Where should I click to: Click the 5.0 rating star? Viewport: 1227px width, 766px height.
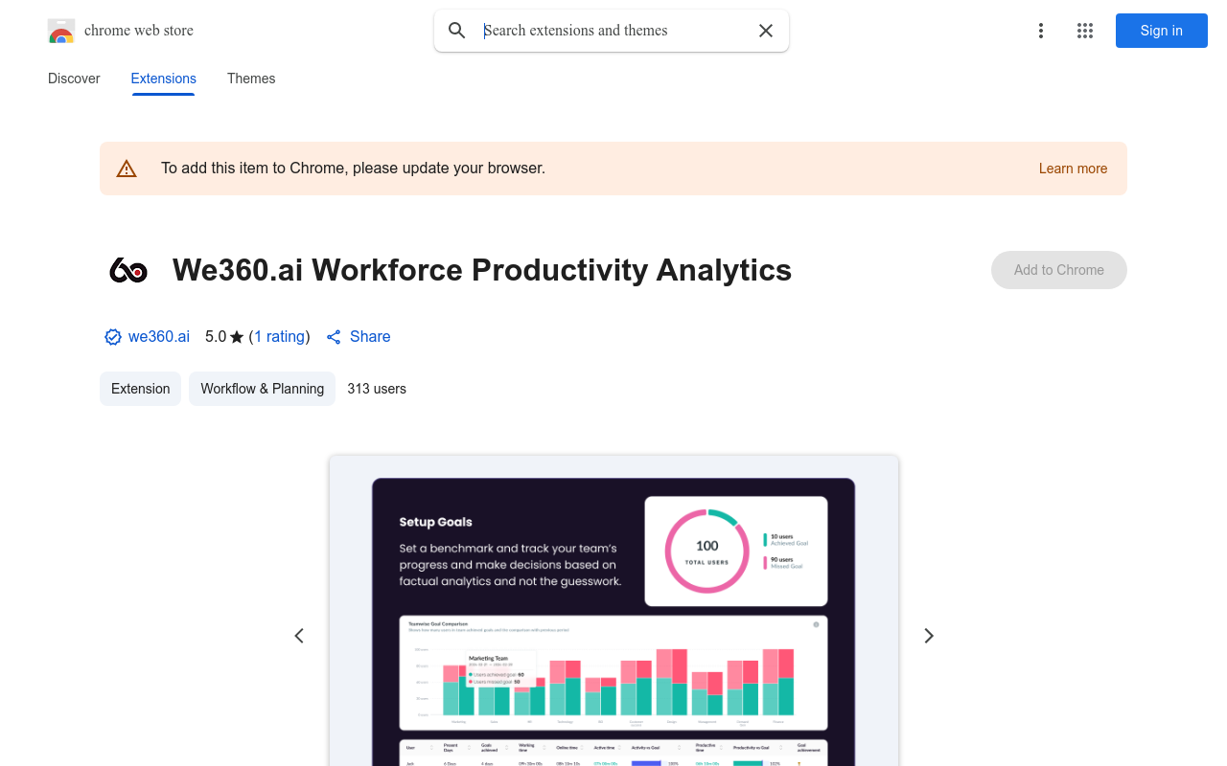(x=237, y=337)
